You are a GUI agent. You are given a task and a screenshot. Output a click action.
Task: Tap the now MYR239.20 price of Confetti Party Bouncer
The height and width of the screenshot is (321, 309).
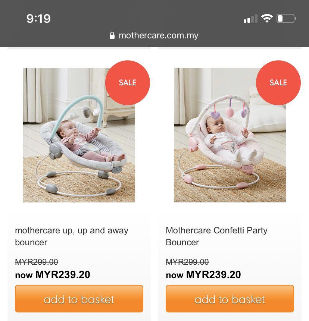coord(203,275)
